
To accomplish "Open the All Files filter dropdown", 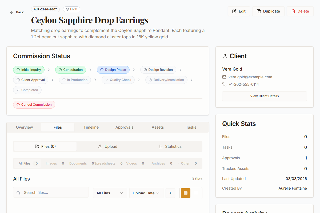I will pos(110,193).
